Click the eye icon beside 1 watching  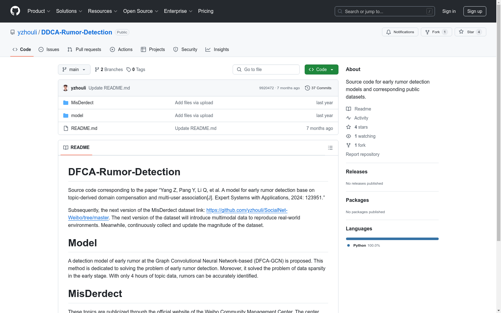[x=349, y=136]
